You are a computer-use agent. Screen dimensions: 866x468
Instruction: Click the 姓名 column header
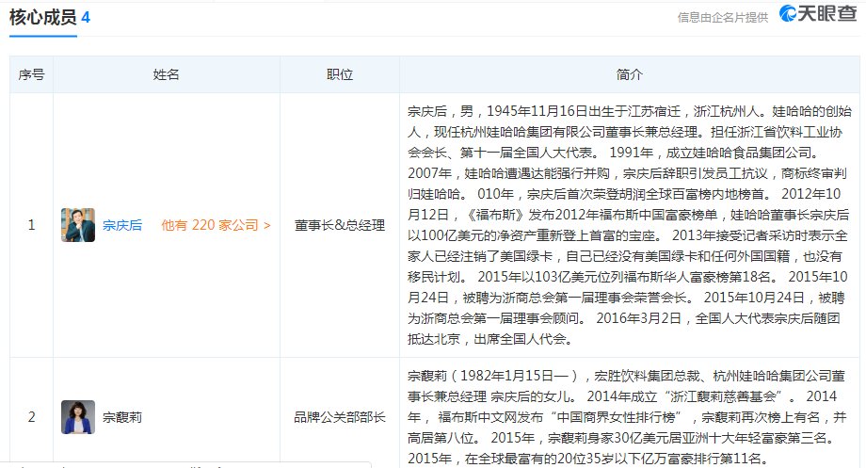point(167,74)
